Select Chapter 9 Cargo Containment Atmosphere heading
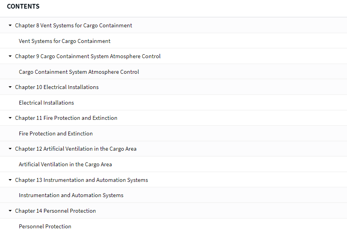The width and height of the screenshot is (347, 233). [x=88, y=56]
